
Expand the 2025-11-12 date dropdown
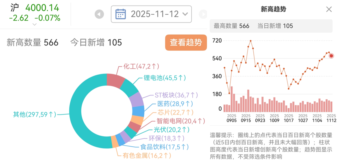(x=151, y=14)
